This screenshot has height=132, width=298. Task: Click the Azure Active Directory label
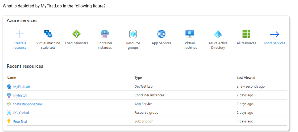[x=218, y=45]
